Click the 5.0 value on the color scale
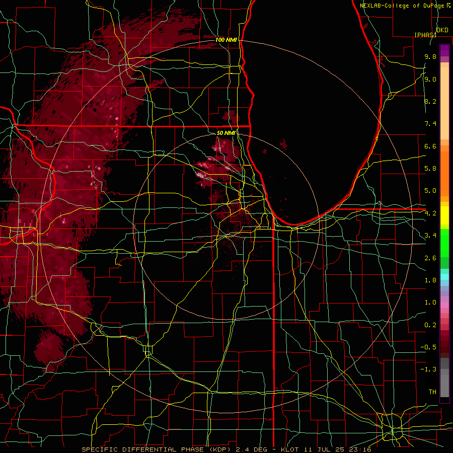 (430, 191)
